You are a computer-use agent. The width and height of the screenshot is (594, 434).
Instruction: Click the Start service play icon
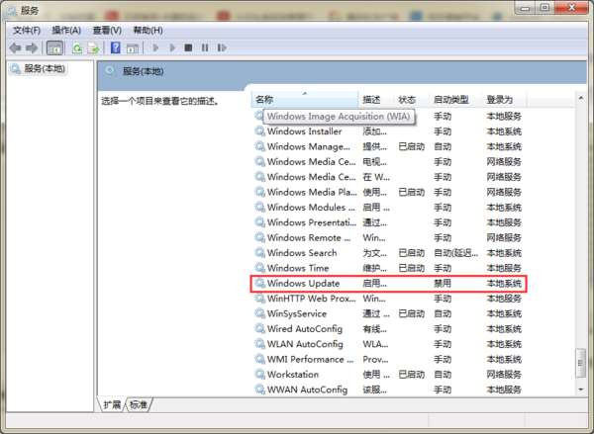click(155, 47)
